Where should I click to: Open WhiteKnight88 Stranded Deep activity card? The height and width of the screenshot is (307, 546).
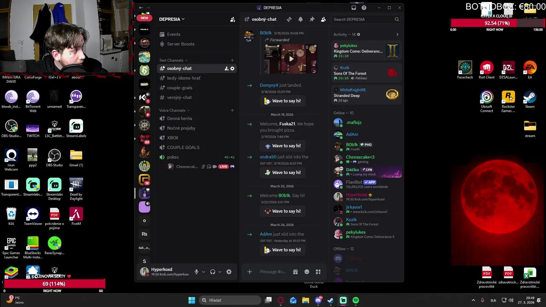click(x=366, y=95)
